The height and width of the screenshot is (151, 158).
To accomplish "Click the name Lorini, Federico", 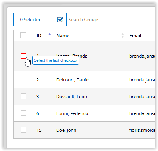I will click(x=72, y=113).
